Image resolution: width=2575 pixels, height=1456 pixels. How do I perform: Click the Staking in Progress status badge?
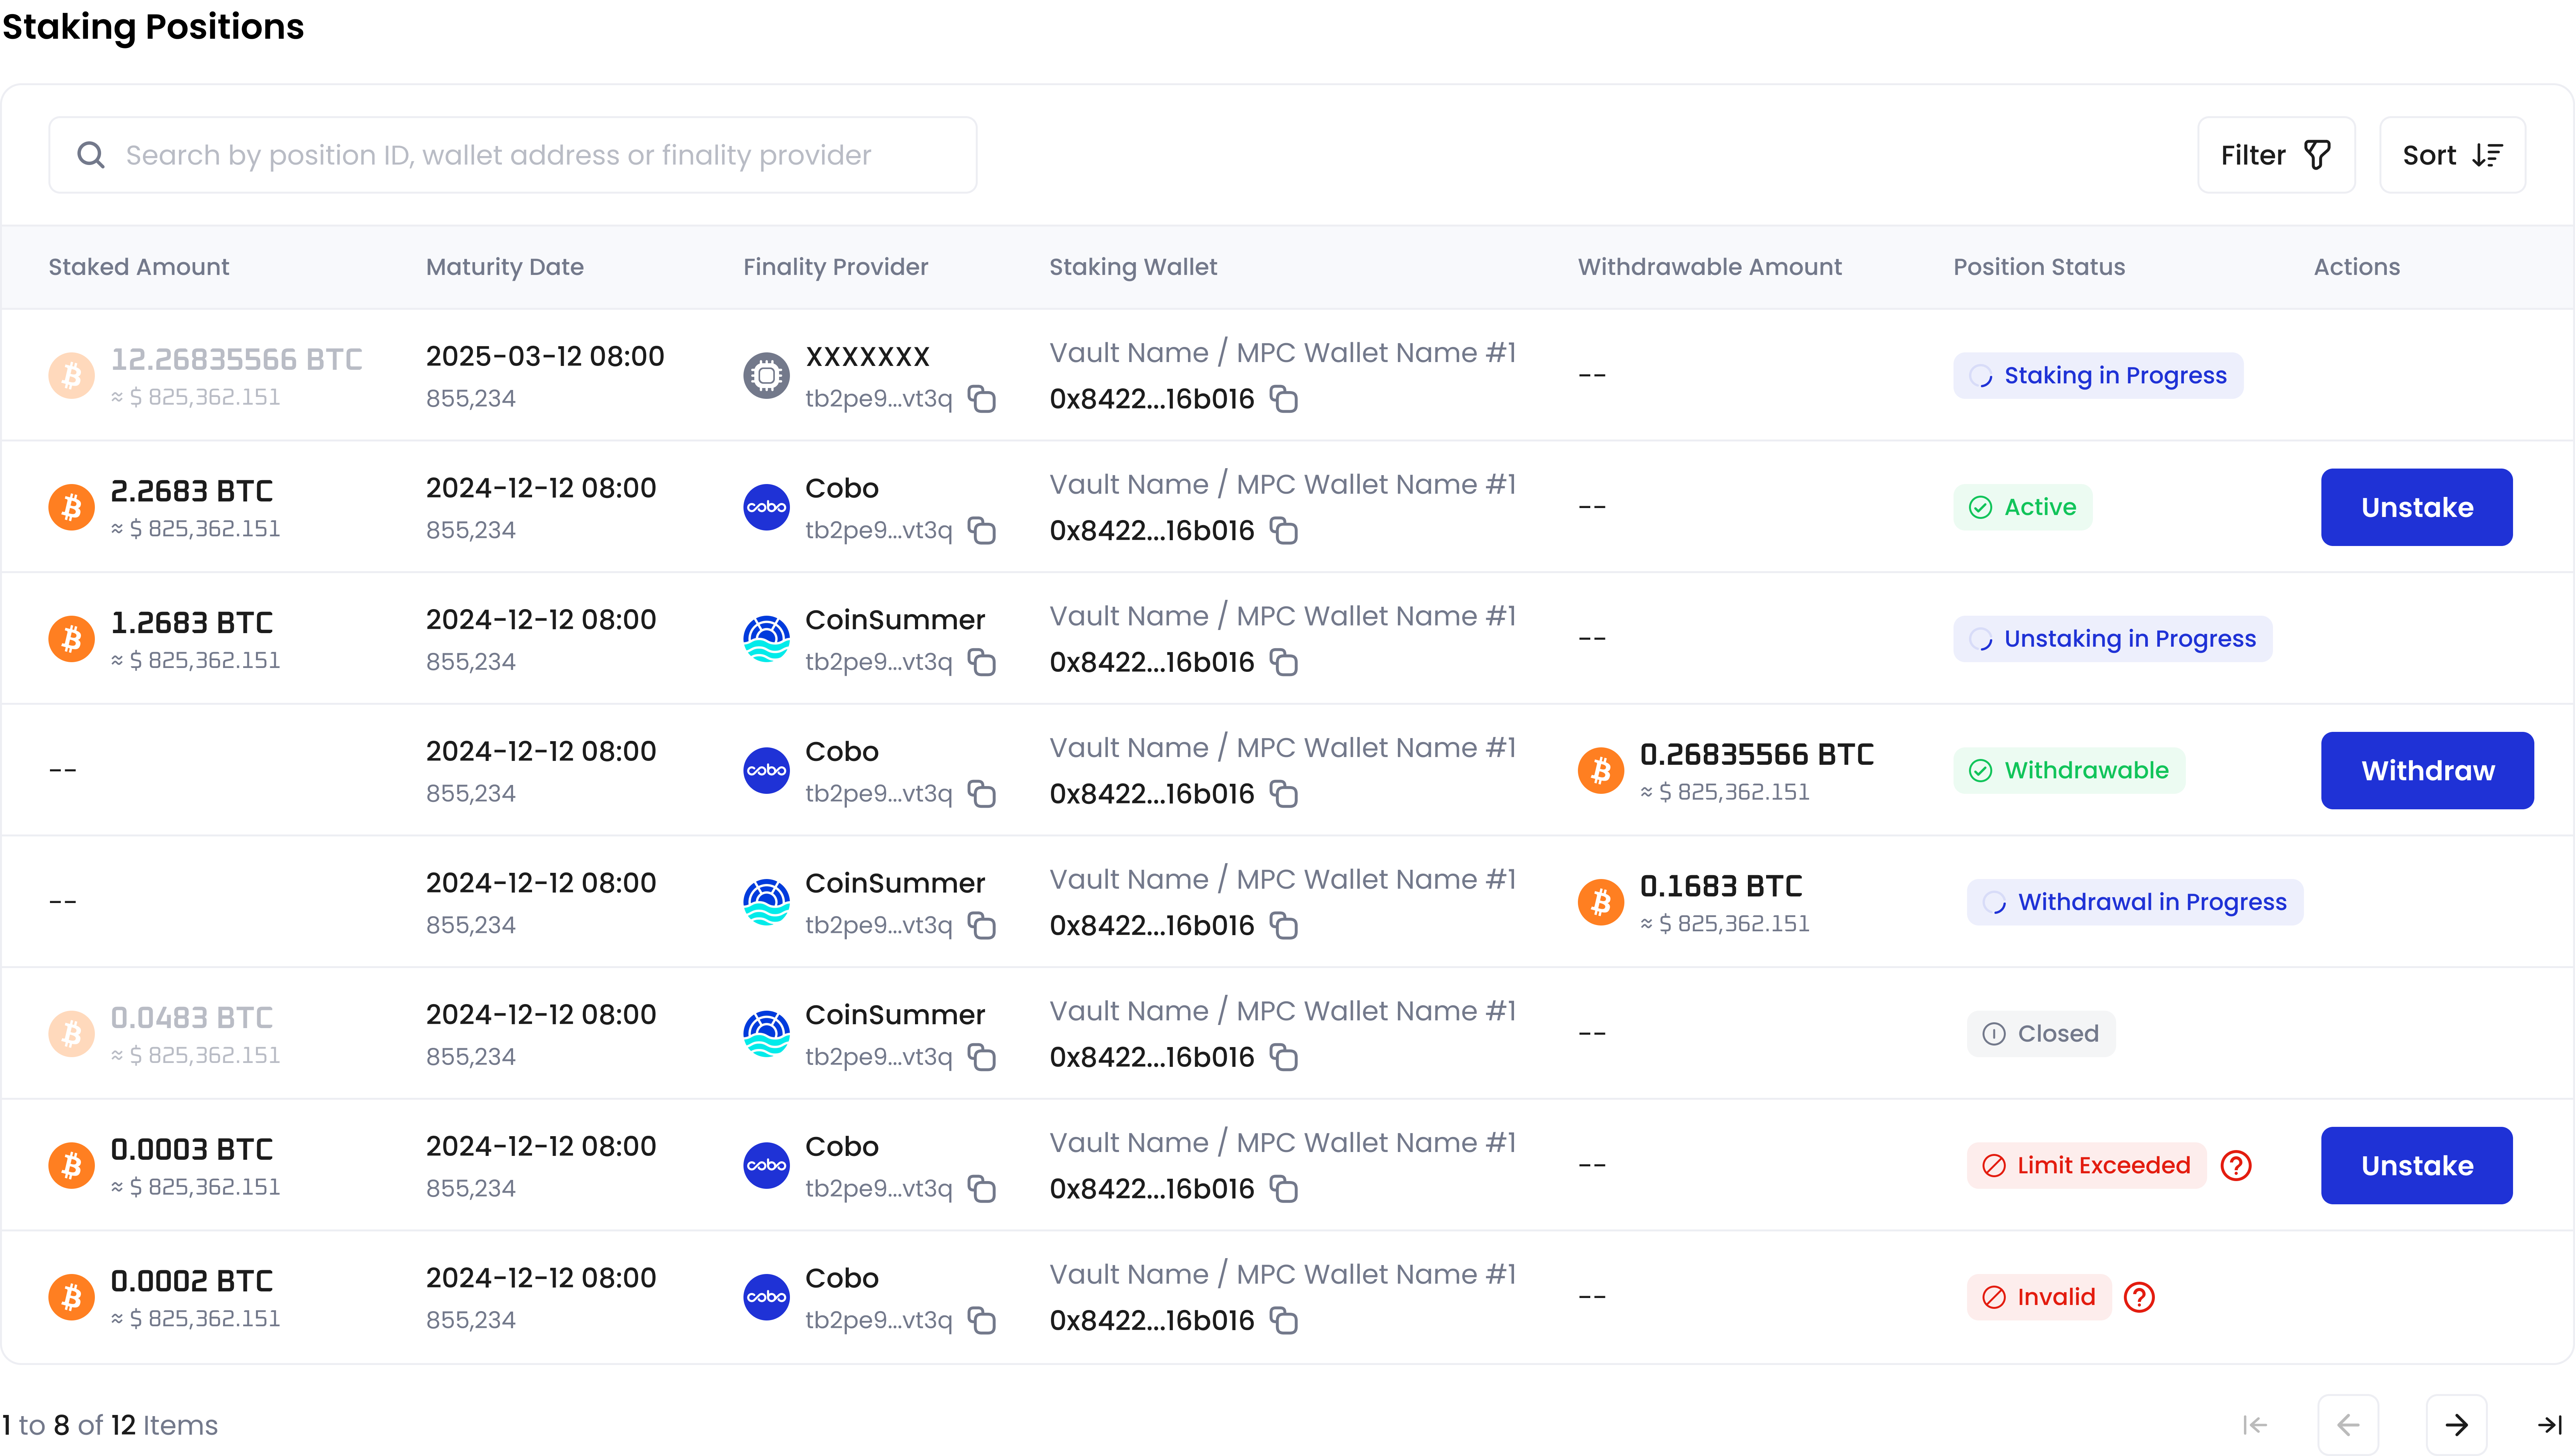pos(2098,376)
